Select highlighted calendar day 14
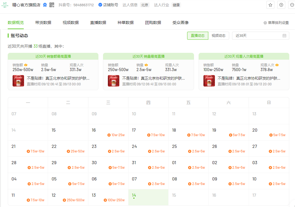This screenshot has width=295, height=207. pyautogui.click(x=148, y=197)
